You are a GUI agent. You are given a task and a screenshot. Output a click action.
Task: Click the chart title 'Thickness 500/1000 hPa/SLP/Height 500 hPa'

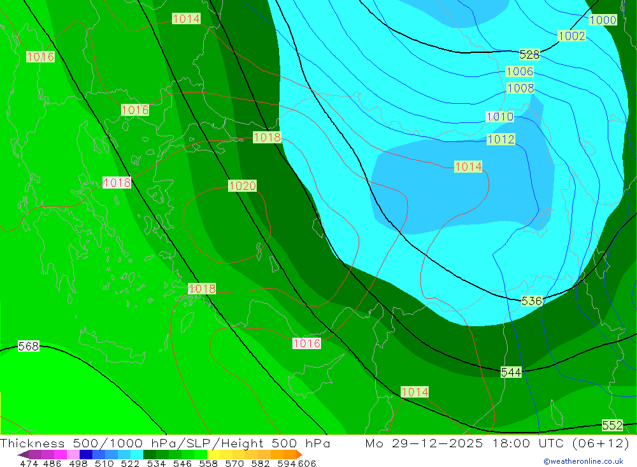[x=165, y=443]
